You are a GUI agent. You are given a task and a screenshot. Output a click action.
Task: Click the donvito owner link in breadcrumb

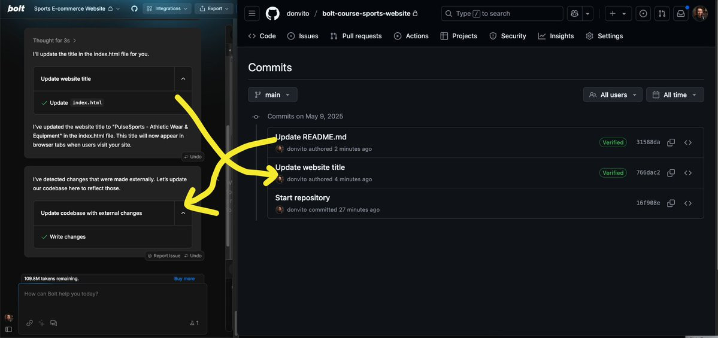click(297, 14)
